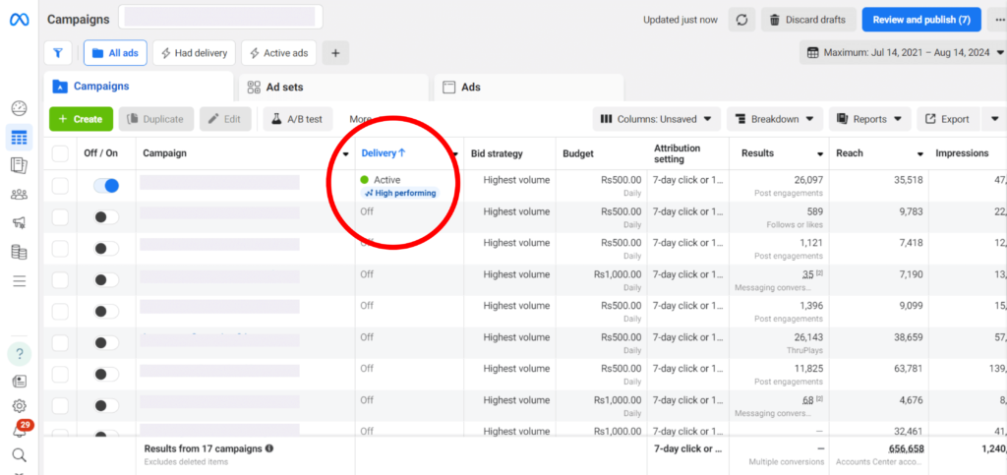The width and height of the screenshot is (1007, 475).
Task: Open the notifications bell icon
Action: [19, 431]
